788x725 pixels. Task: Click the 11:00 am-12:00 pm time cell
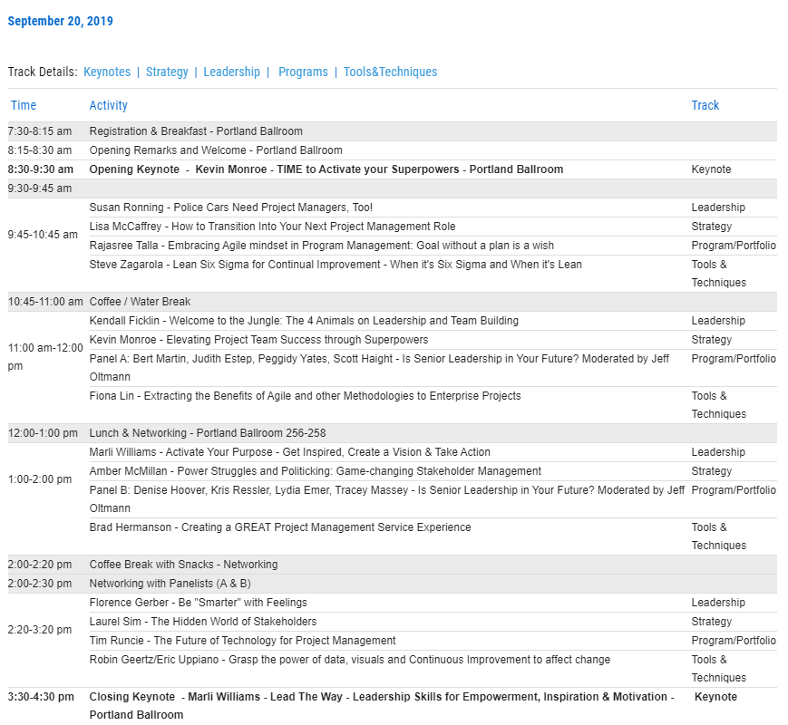tap(45, 357)
